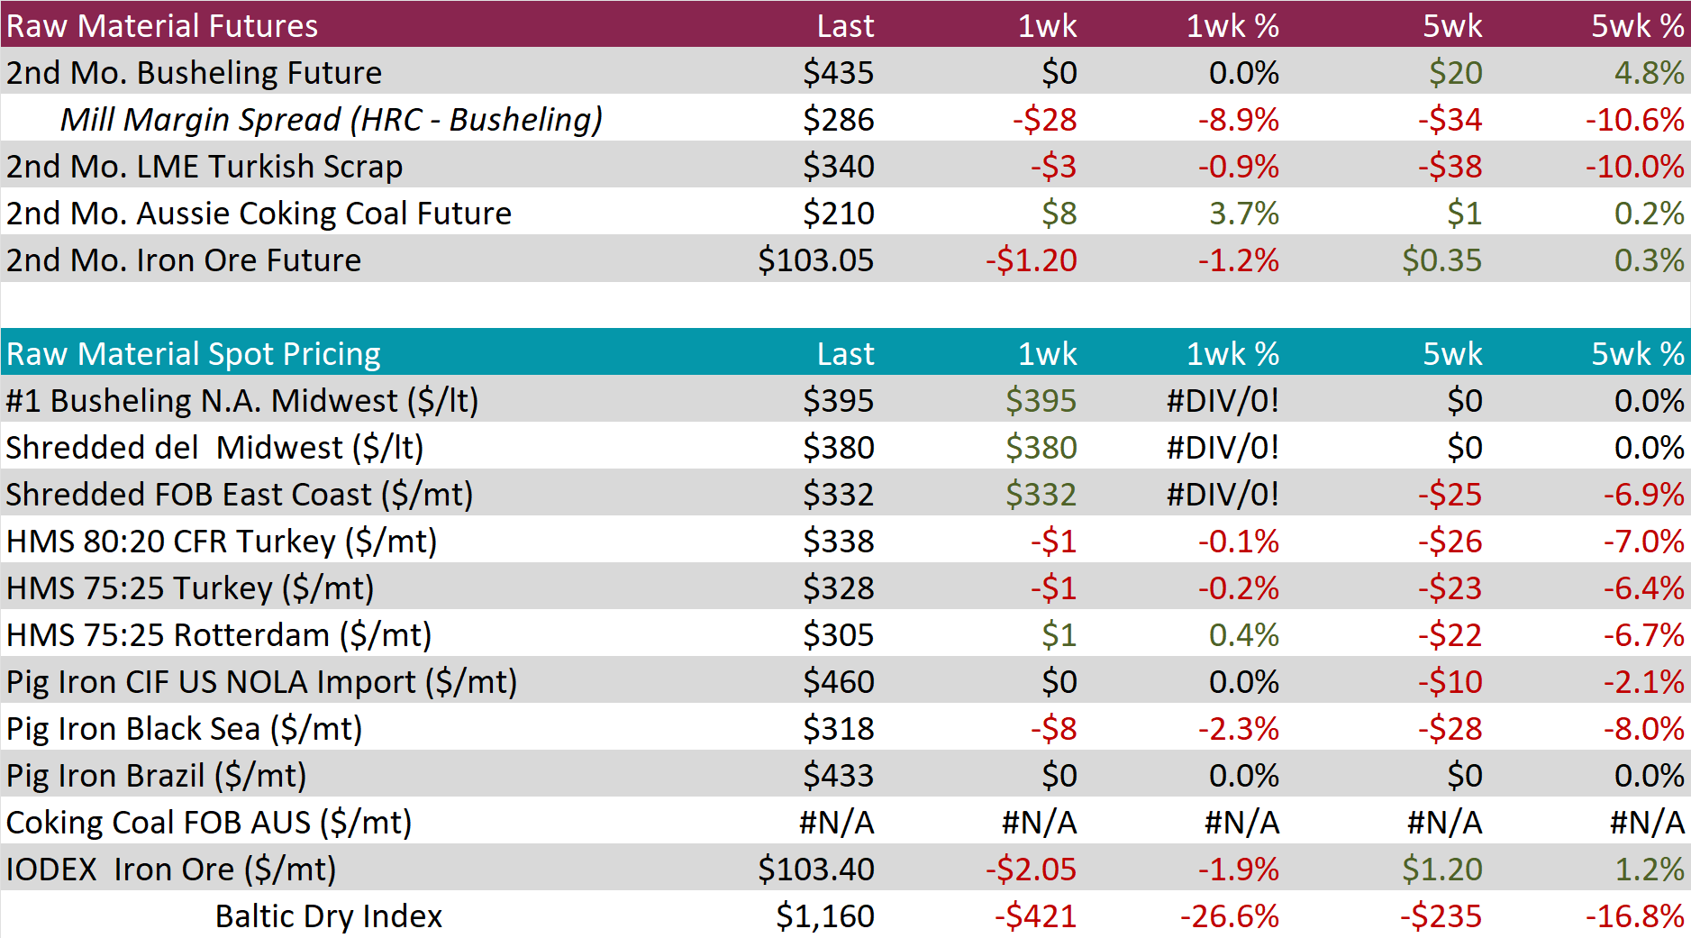
Task: Click the -26.6% Baltic Dry weekly change
Action: click(1230, 915)
